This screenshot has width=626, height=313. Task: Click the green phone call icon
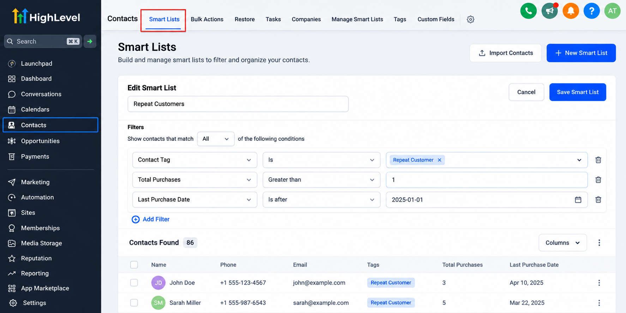(528, 11)
